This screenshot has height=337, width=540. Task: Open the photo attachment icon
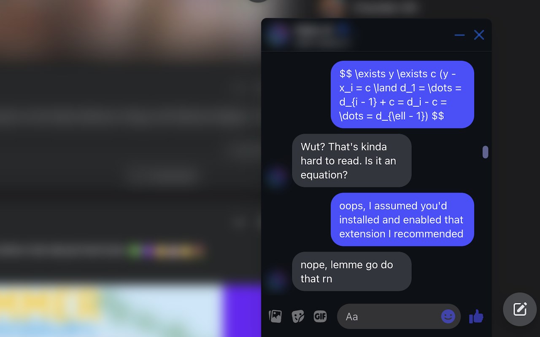[x=275, y=316]
